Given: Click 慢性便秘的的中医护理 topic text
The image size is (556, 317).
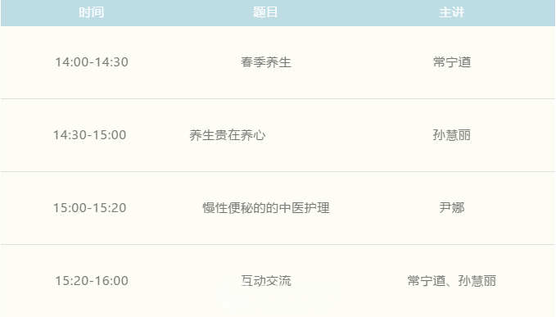Looking at the screenshot, I should pos(266,208).
